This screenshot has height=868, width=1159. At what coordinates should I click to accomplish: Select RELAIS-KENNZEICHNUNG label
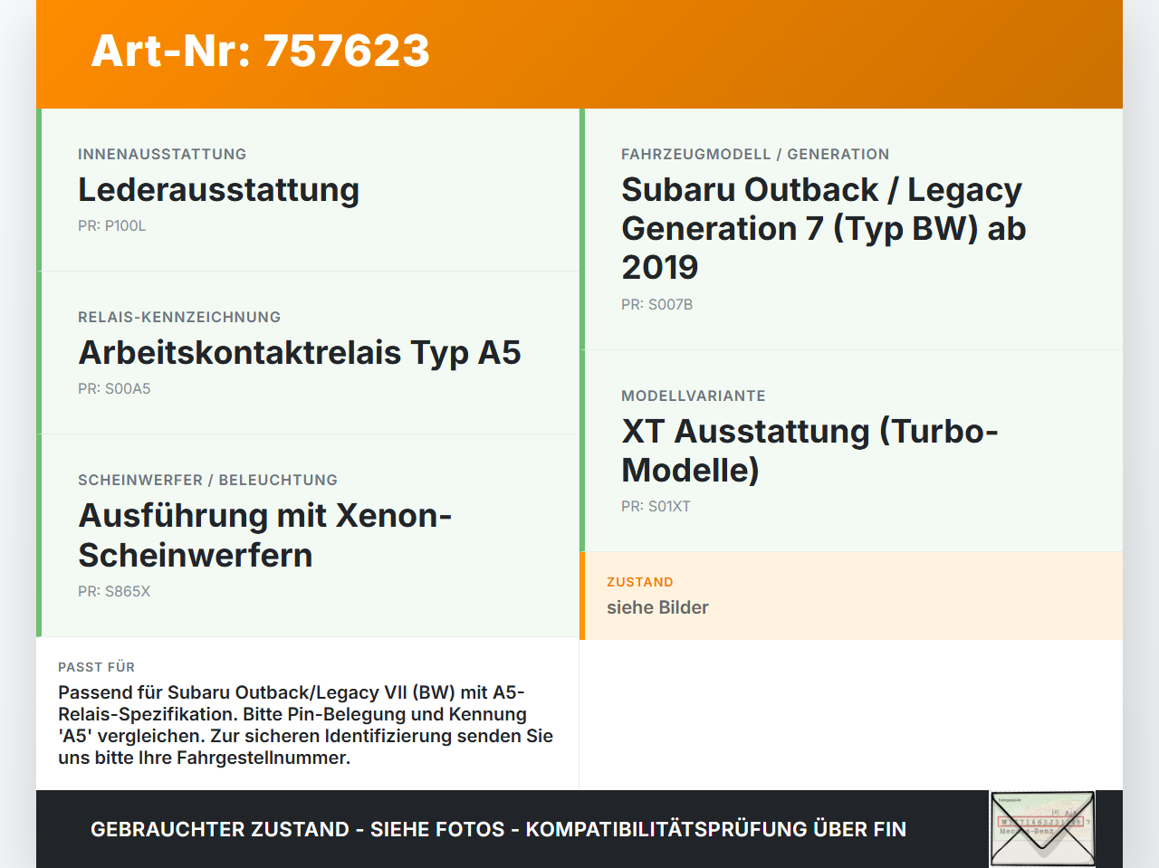click(179, 317)
